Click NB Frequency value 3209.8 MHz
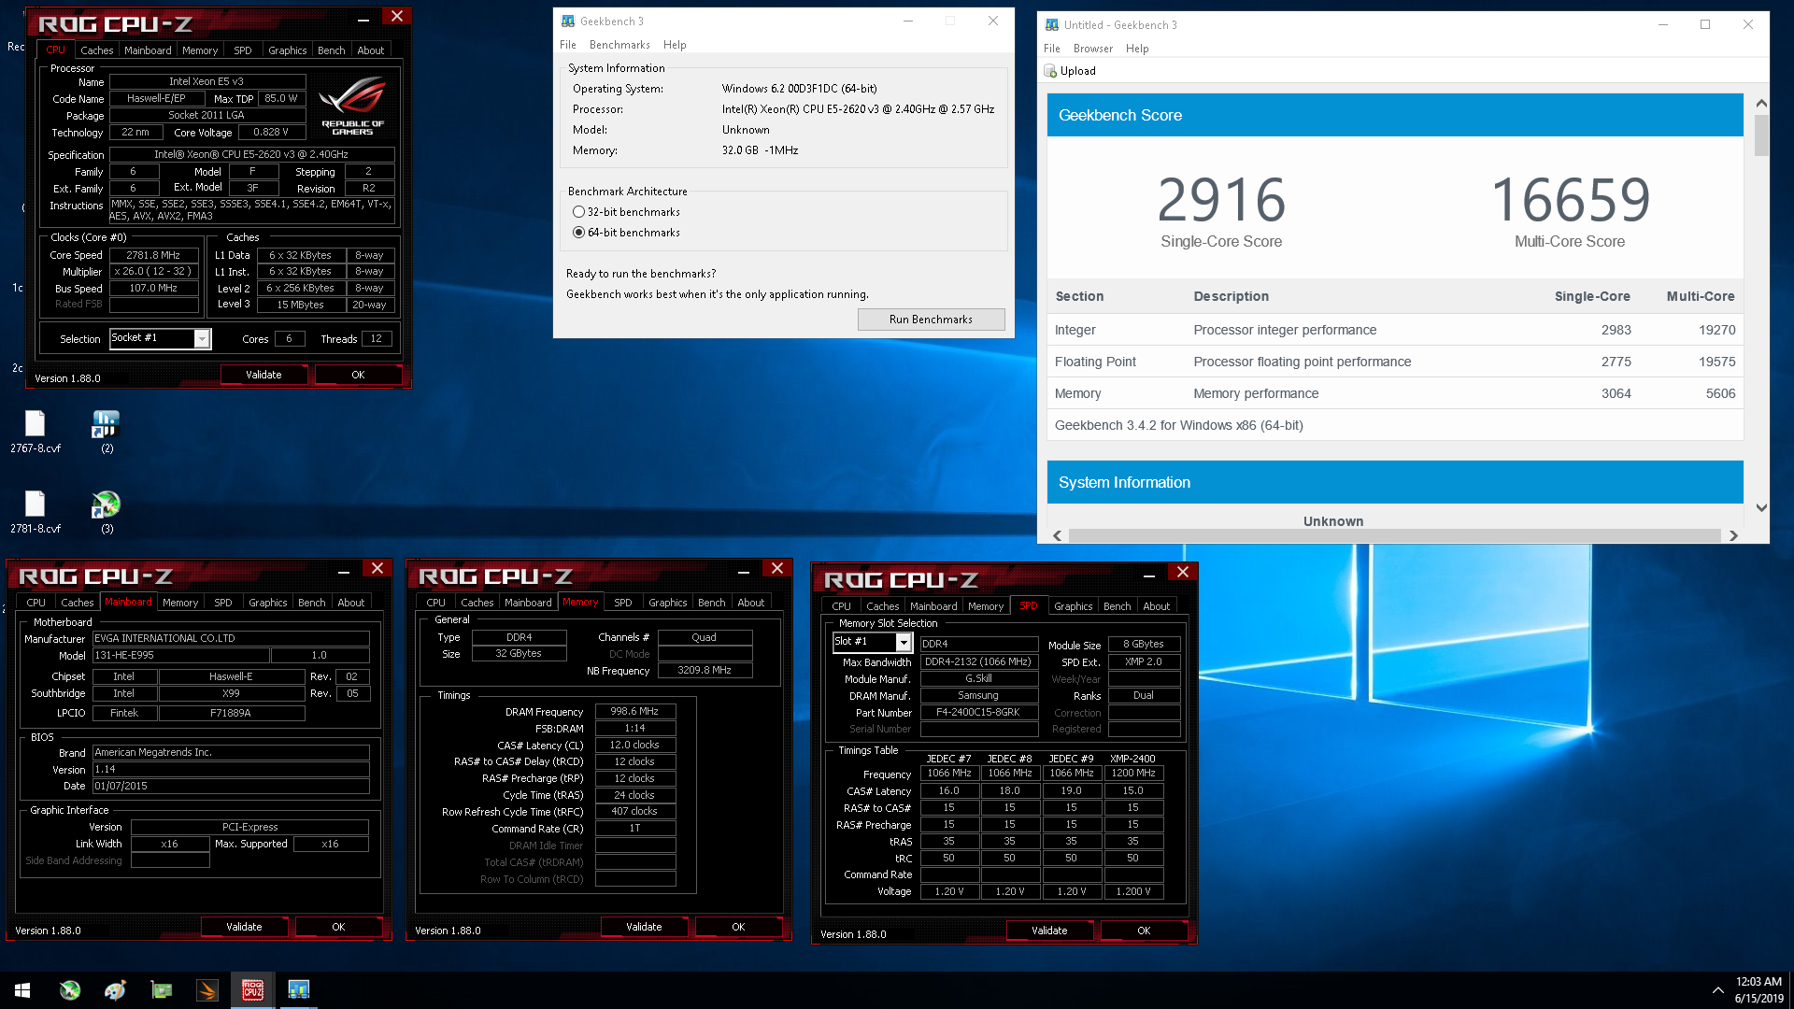This screenshot has width=1794, height=1009. click(x=705, y=671)
